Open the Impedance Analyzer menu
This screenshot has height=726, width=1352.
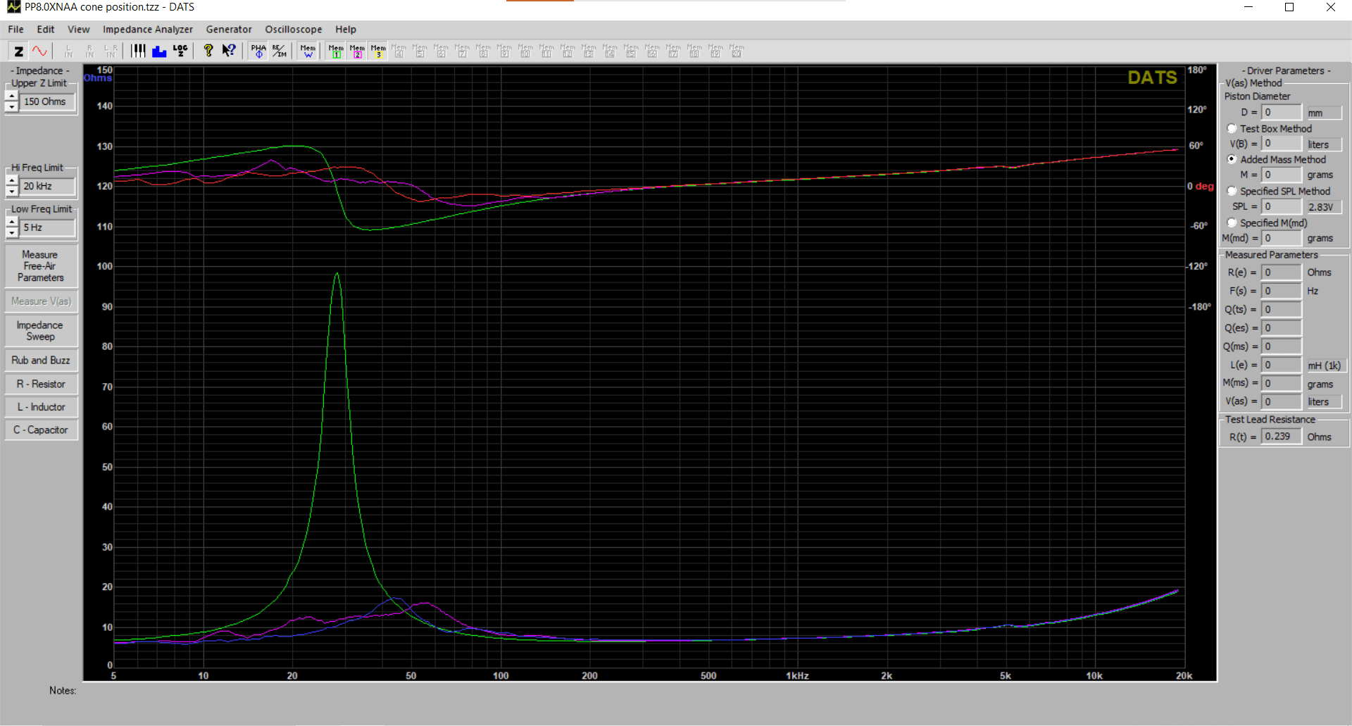148,30
